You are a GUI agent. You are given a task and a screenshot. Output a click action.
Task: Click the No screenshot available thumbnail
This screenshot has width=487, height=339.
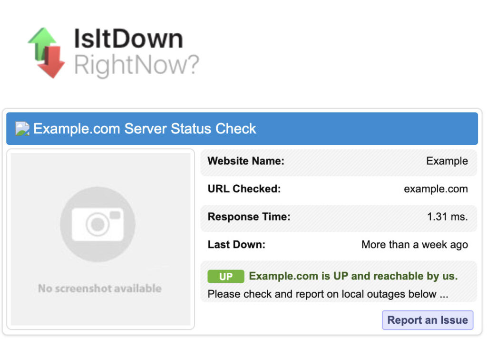101,239
